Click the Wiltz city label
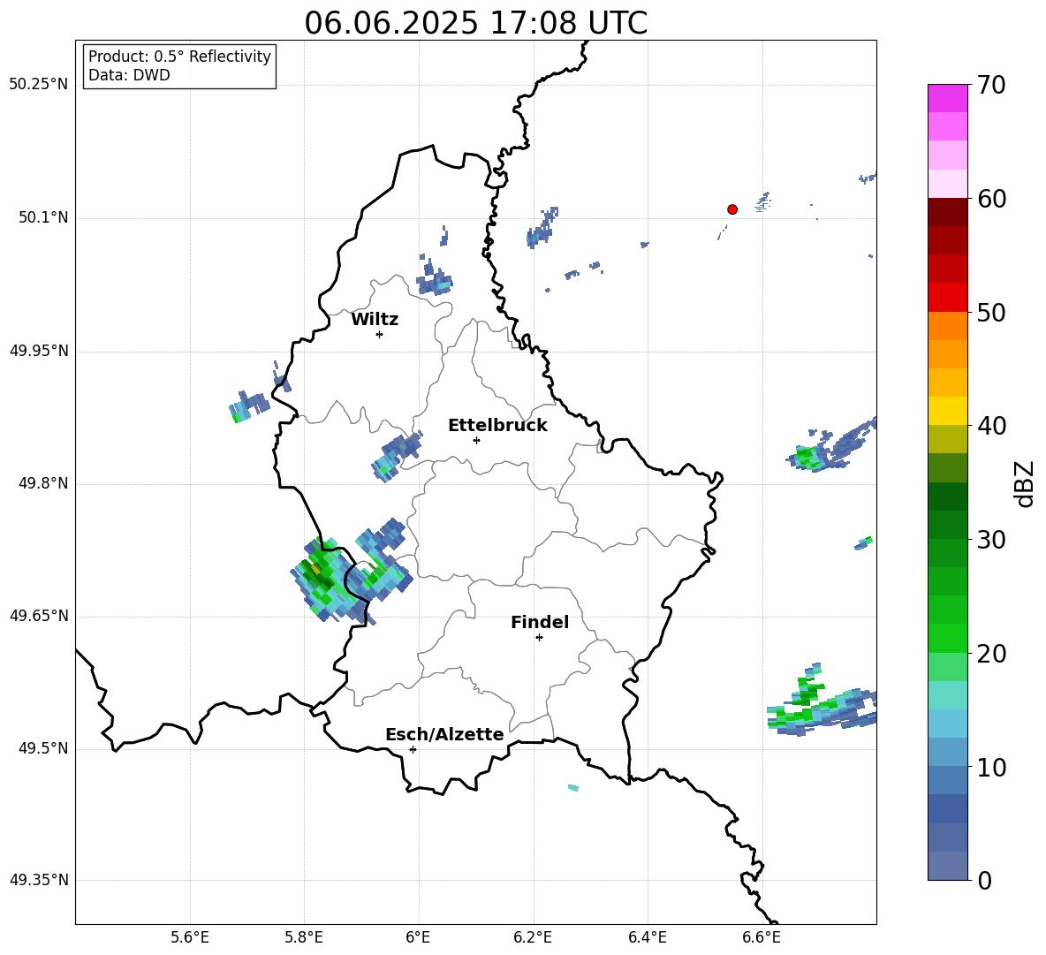The height and width of the screenshot is (955, 1046). click(375, 320)
